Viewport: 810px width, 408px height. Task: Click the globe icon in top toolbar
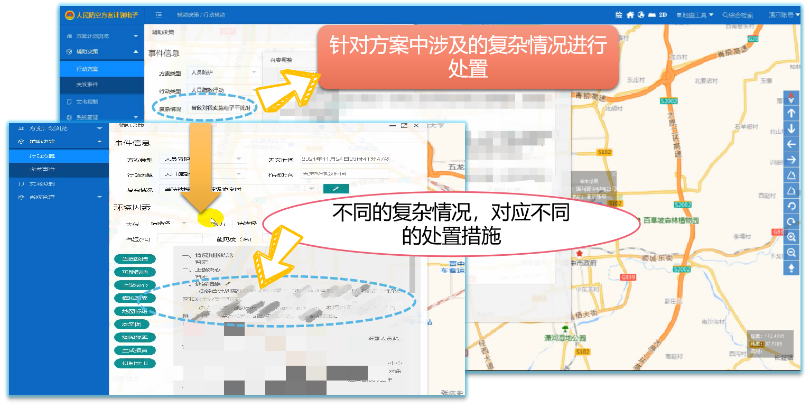(641, 15)
